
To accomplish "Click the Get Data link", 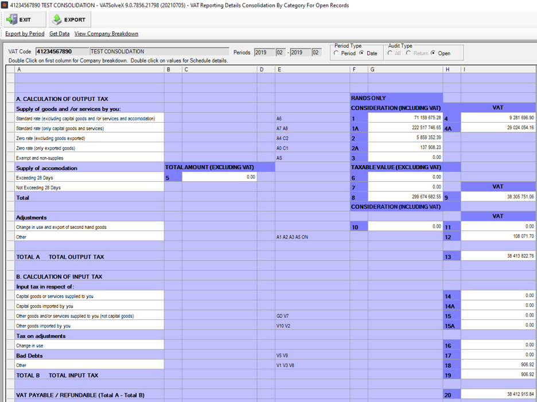I will coord(59,34).
